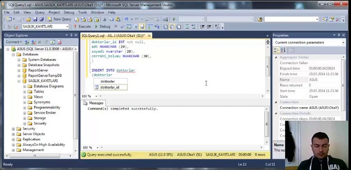
Task: Click the query editor vertical scrollbar
Action: tap(268, 66)
